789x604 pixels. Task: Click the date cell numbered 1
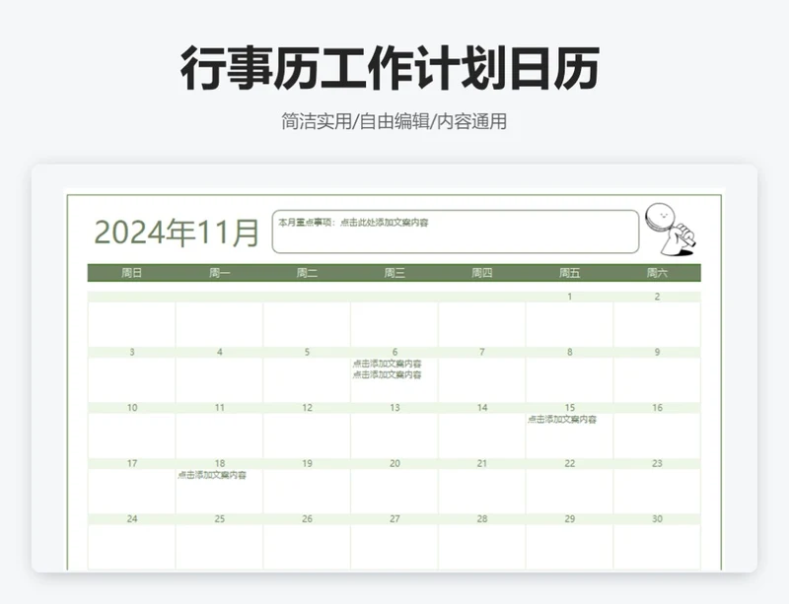570,297
